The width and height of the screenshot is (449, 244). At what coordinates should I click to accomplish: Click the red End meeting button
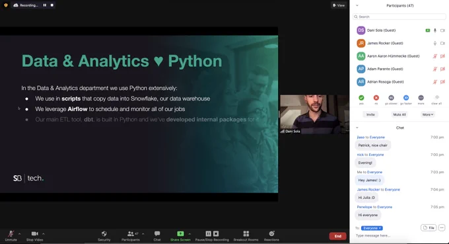337,236
